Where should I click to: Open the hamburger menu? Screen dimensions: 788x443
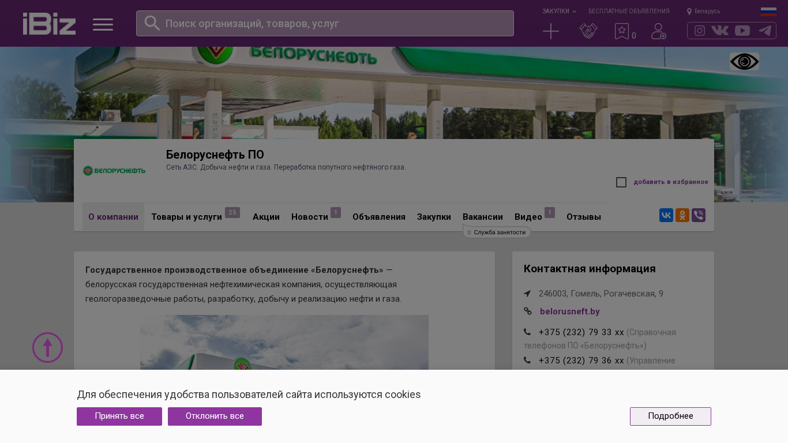[x=103, y=24]
